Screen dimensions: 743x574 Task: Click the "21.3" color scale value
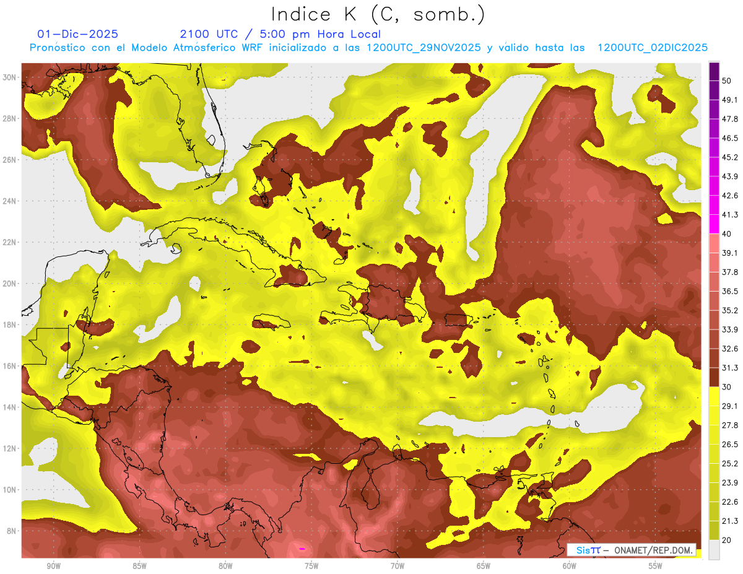[x=730, y=521]
